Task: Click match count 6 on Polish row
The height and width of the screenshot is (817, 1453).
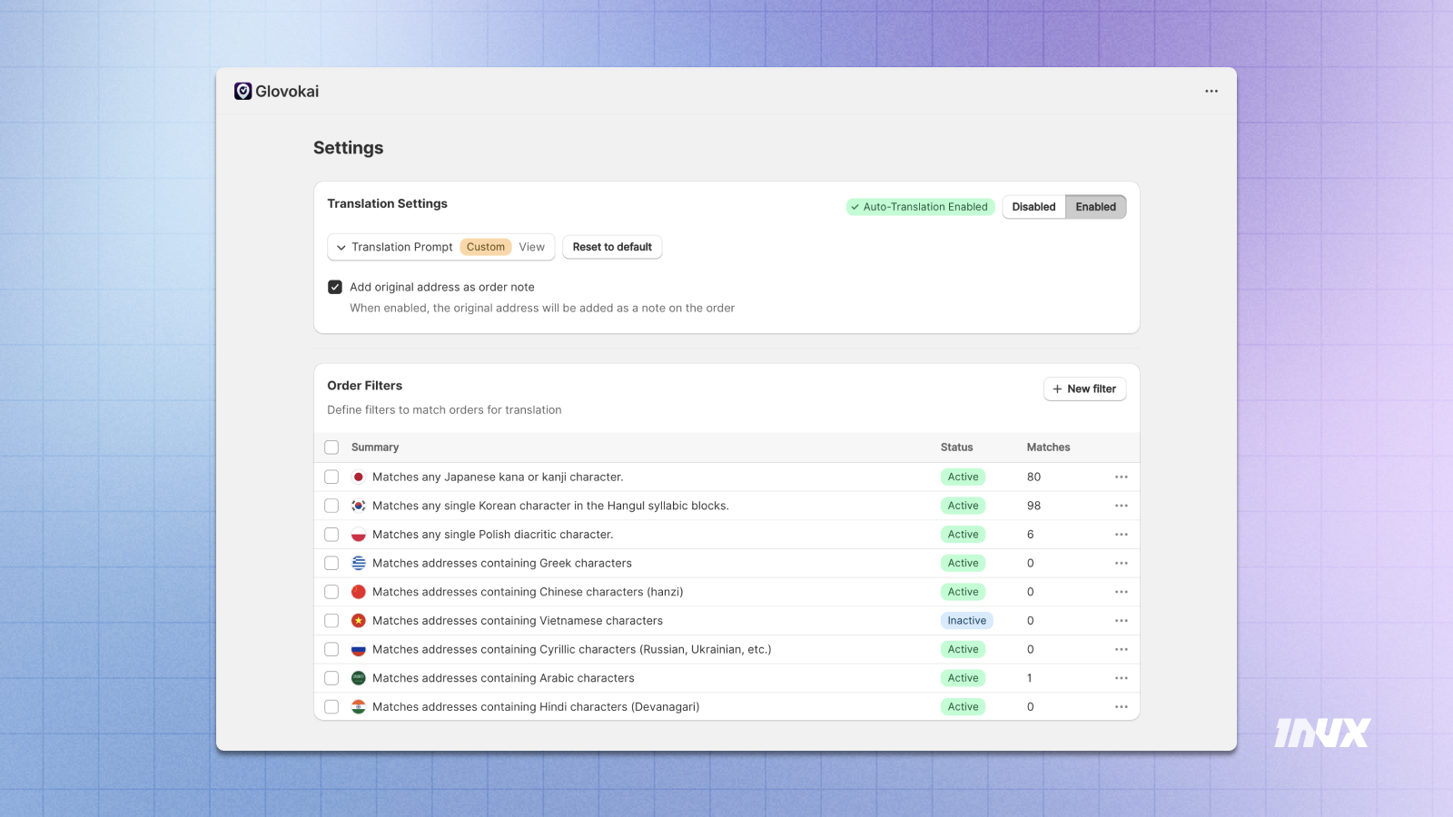Action: tap(1031, 535)
